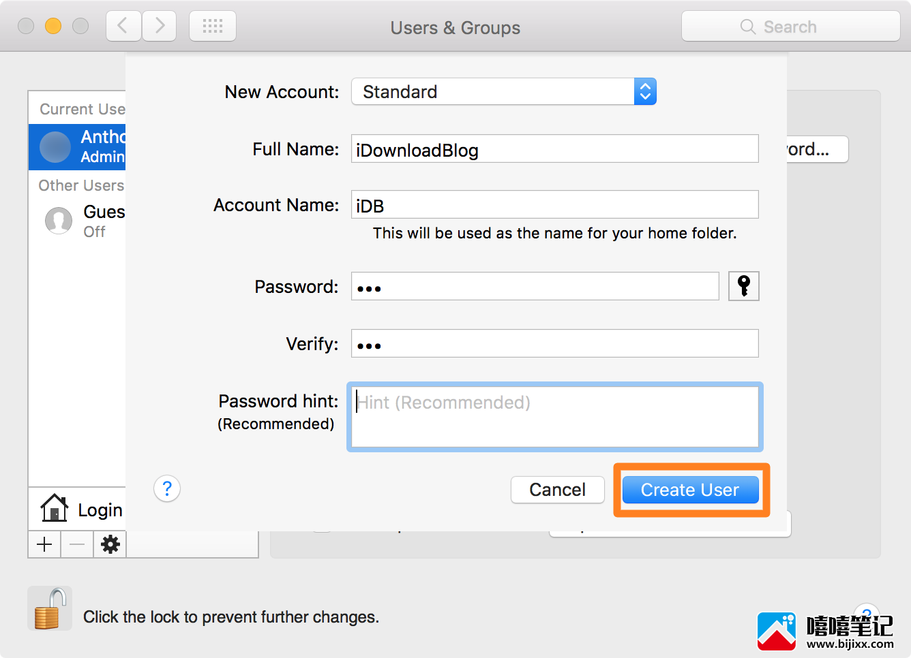
Task: Click the Full Name field
Action: pos(555,148)
